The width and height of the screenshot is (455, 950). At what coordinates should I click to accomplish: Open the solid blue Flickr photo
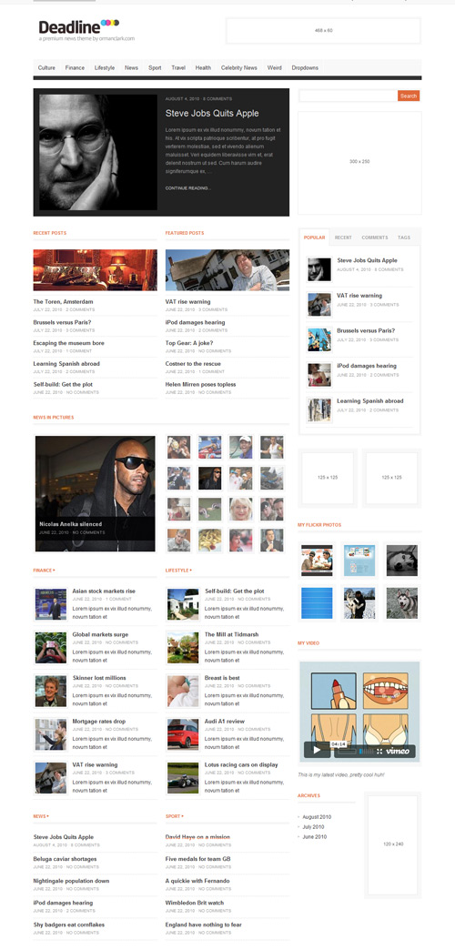point(317,602)
